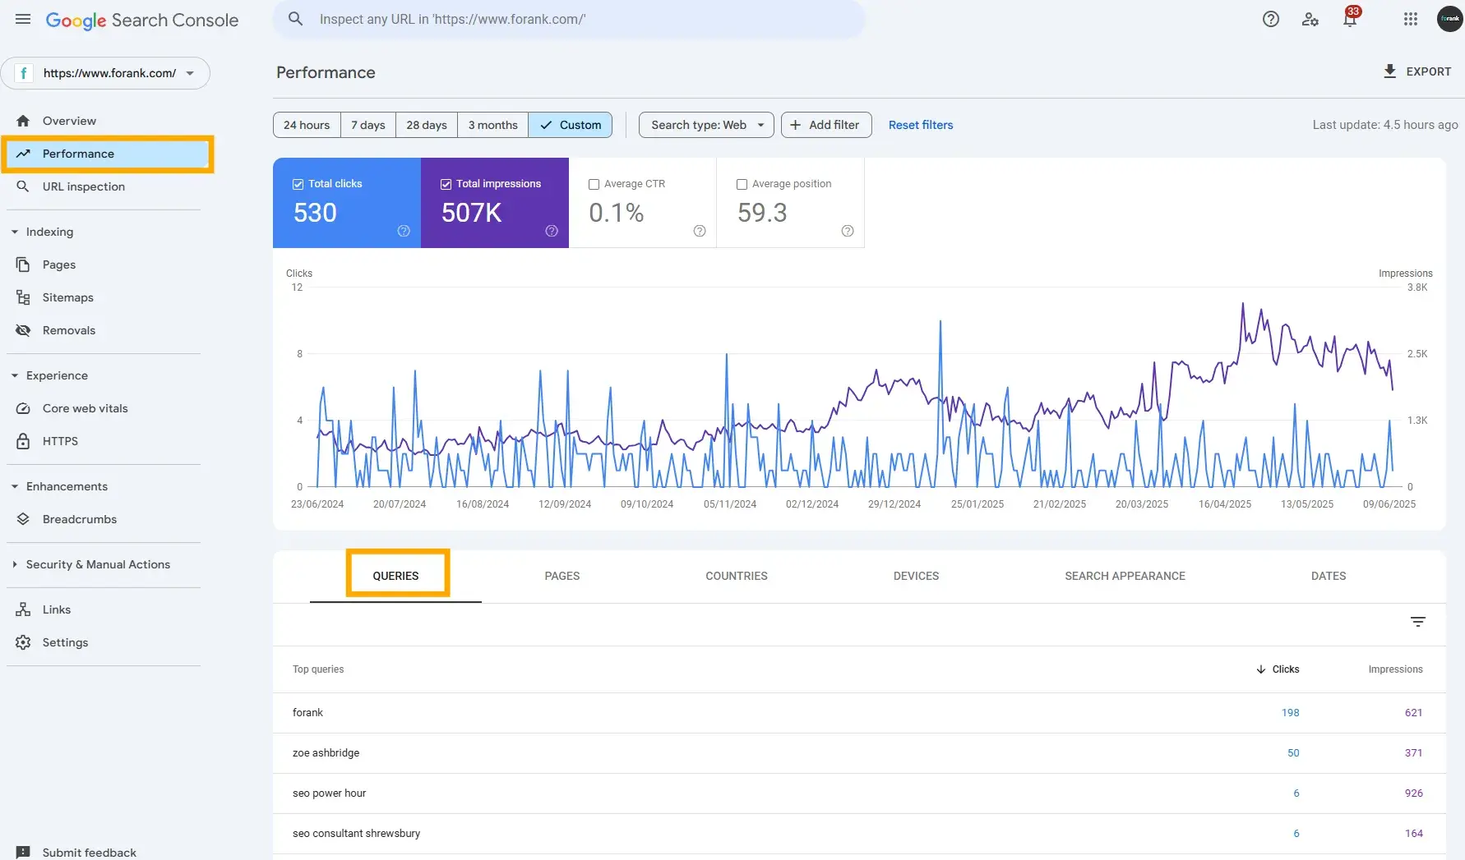This screenshot has width=1465, height=860.
Task: Open the Search type: Web dropdown
Action: pos(705,125)
